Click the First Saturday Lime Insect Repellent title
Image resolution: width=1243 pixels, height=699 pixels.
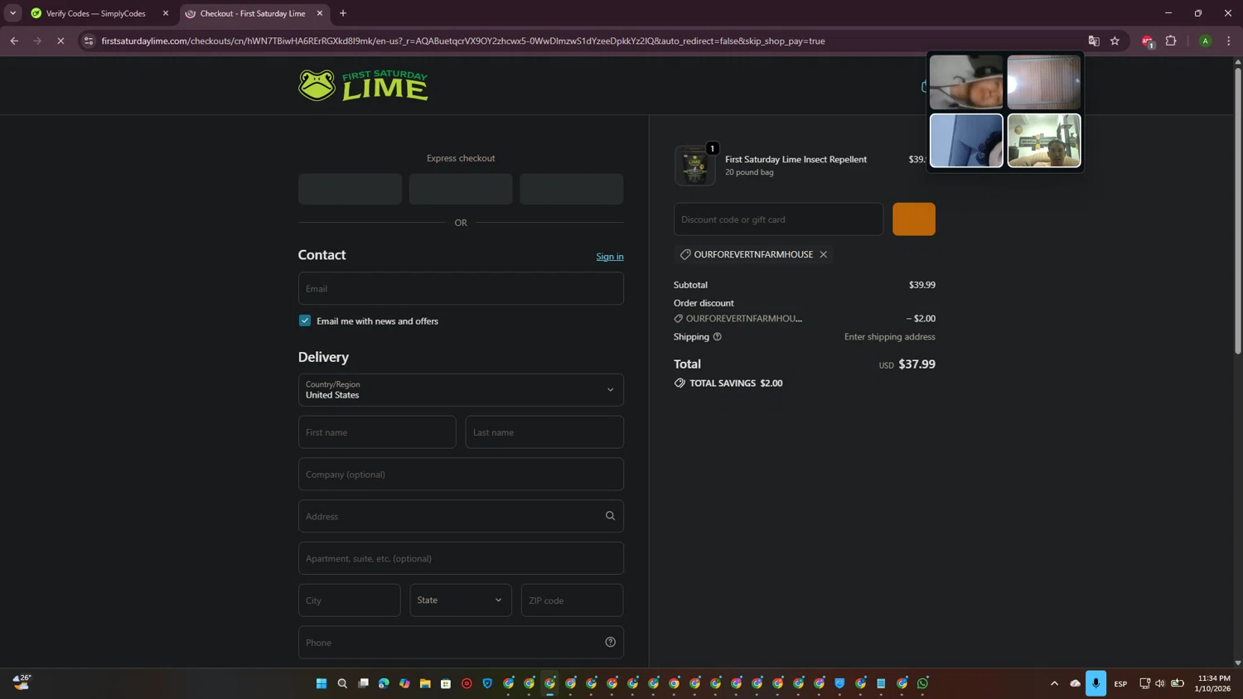tap(796, 159)
